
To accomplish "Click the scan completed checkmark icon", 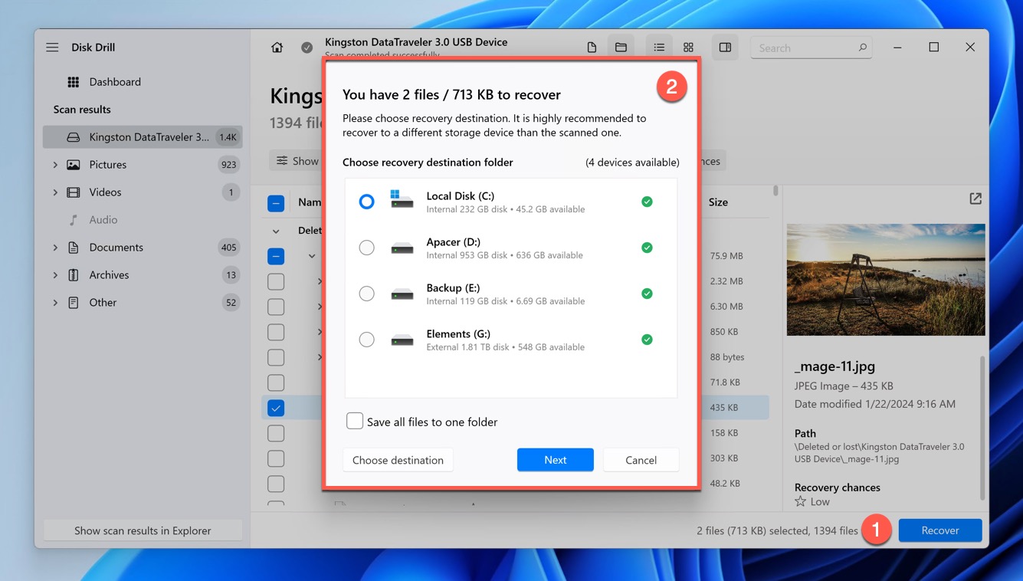I will point(307,48).
